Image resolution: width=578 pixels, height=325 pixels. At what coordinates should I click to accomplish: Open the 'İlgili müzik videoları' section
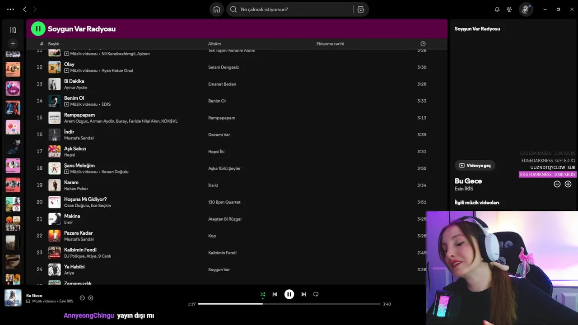[x=477, y=203]
